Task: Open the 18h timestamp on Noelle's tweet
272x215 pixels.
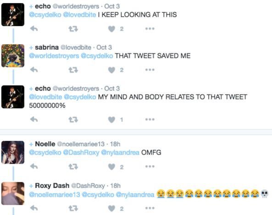Action: tap(115, 144)
